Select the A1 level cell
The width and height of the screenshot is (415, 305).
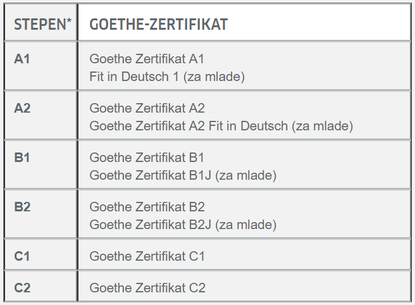[x=40, y=66]
